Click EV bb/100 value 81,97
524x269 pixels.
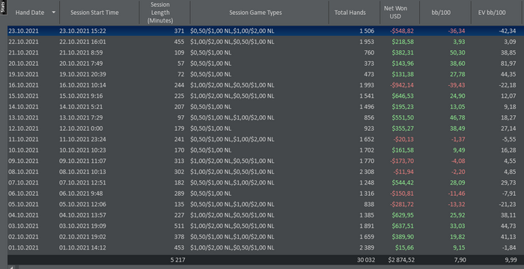click(508, 64)
